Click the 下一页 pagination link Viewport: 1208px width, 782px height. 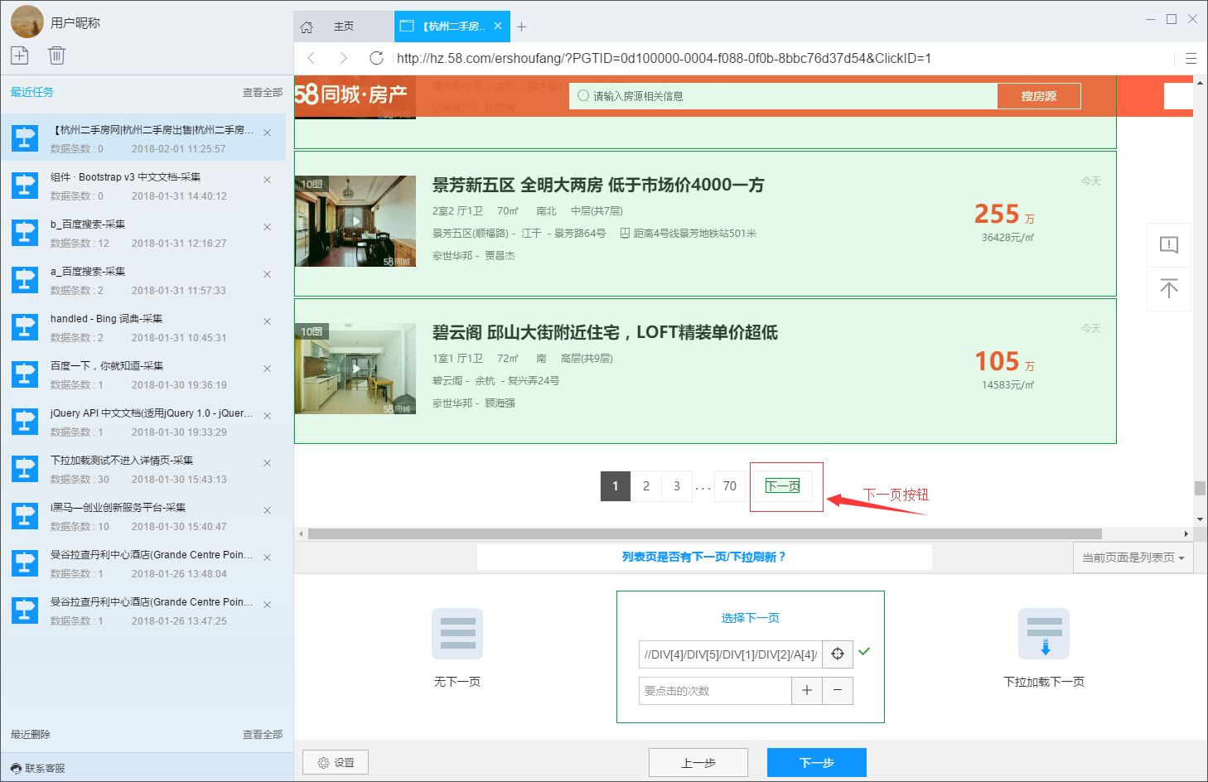783,486
